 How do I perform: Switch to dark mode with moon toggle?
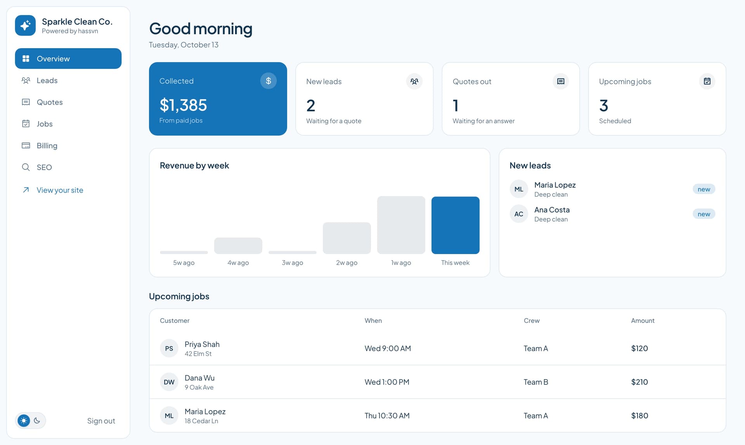pyautogui.click(x=37, y=421)
